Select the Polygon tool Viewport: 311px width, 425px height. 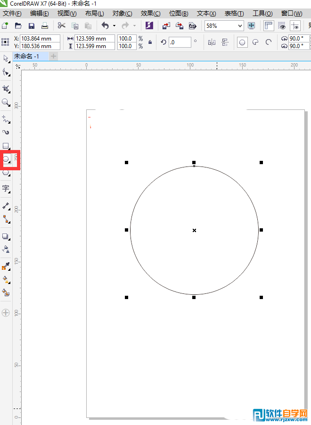6,173
